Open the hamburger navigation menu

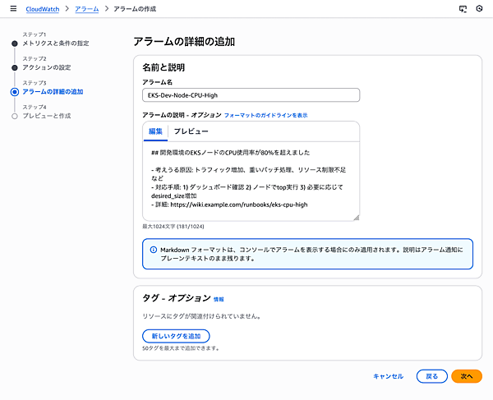point(12,9)
